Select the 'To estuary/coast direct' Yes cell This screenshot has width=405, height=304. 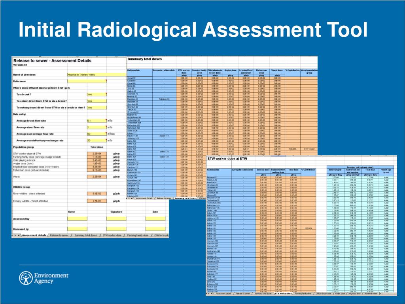pos(97,108)
